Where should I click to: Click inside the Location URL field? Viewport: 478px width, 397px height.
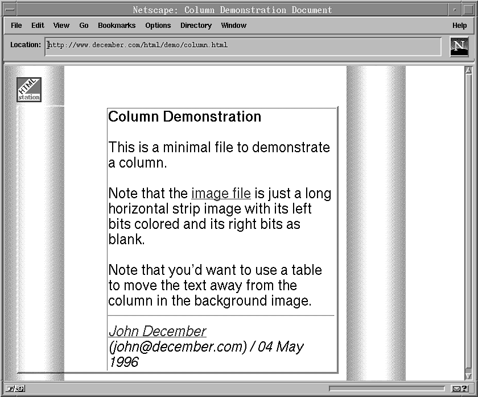point(243,45)
